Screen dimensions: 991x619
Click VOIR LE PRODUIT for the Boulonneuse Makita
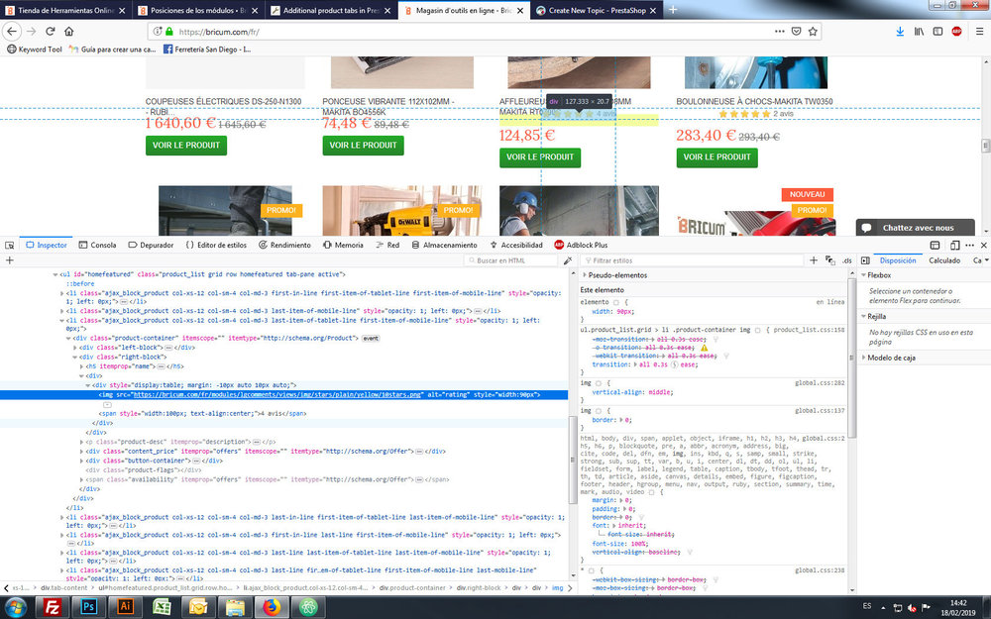(x=717, y=156)
